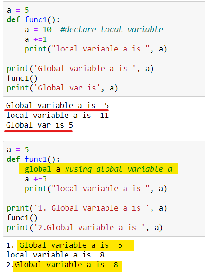Click the 'a = 10' assignment
205x276 pixels.
tap(38, 29)
